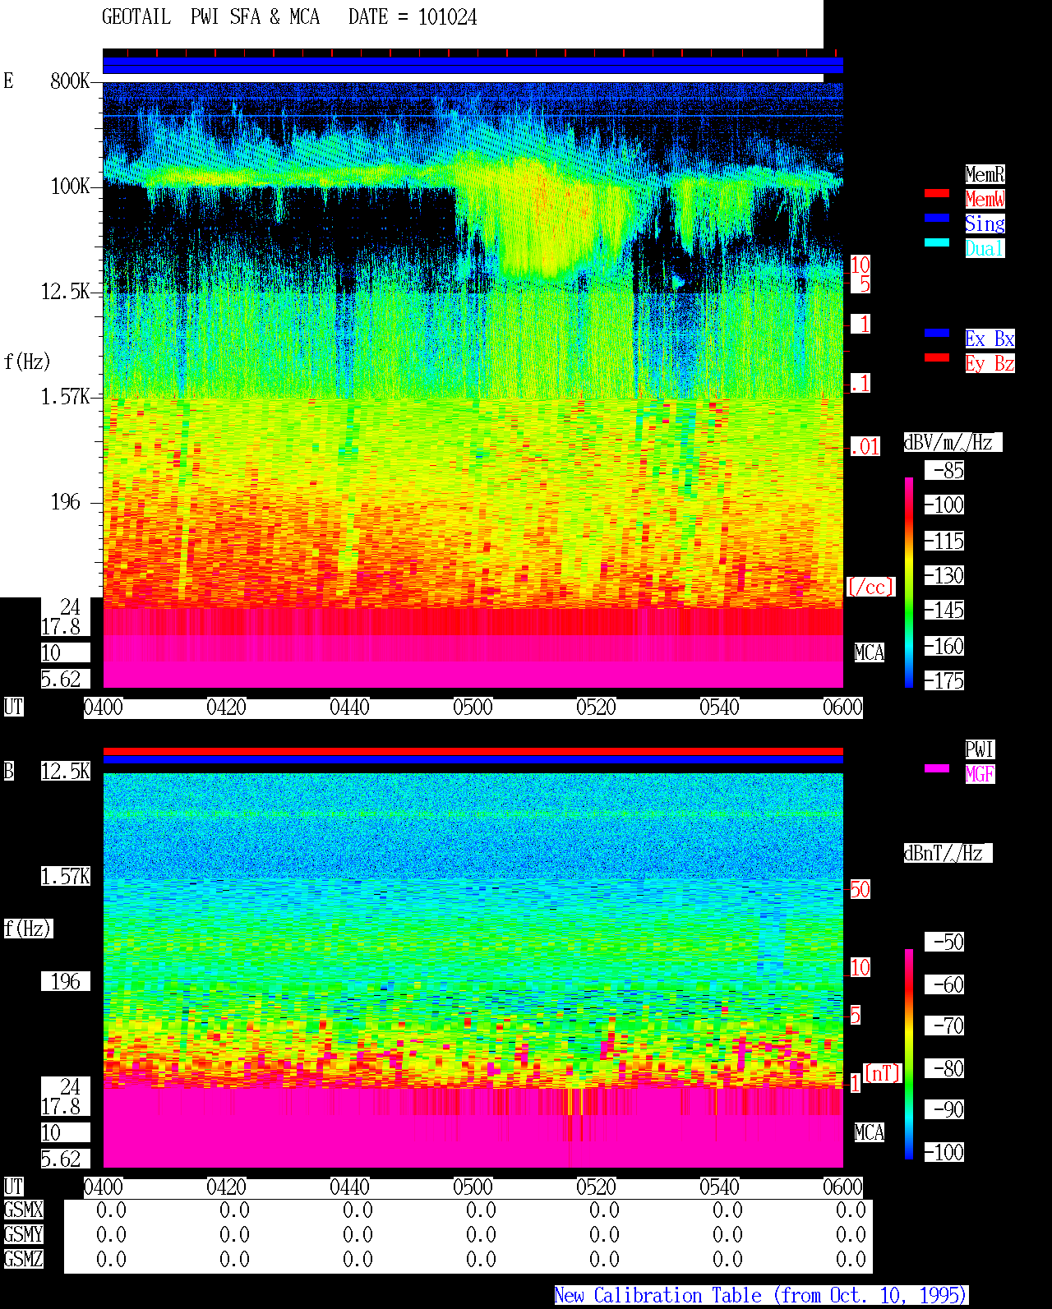The height and width of the screenshot is (1309, 1052).
Task: Click the blue Sing legend swatch
Action: [937, 218]
